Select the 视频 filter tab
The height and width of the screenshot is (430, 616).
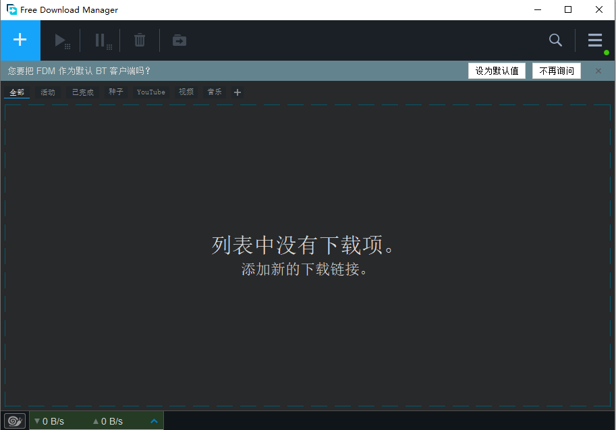[x=186, y=92]
